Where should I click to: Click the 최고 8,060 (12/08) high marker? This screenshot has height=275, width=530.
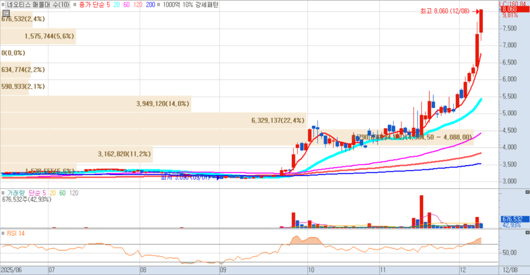449,11
